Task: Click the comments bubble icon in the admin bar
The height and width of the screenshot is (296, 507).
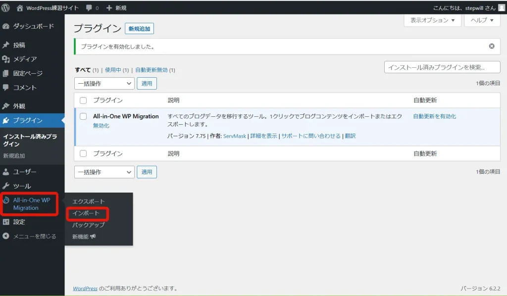Action: coord(89,8)
